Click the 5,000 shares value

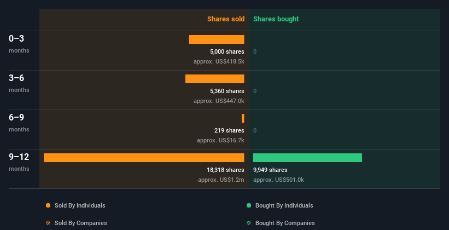[x=227, y=51]
